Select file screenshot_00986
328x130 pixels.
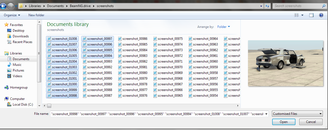tap(133, 39)
